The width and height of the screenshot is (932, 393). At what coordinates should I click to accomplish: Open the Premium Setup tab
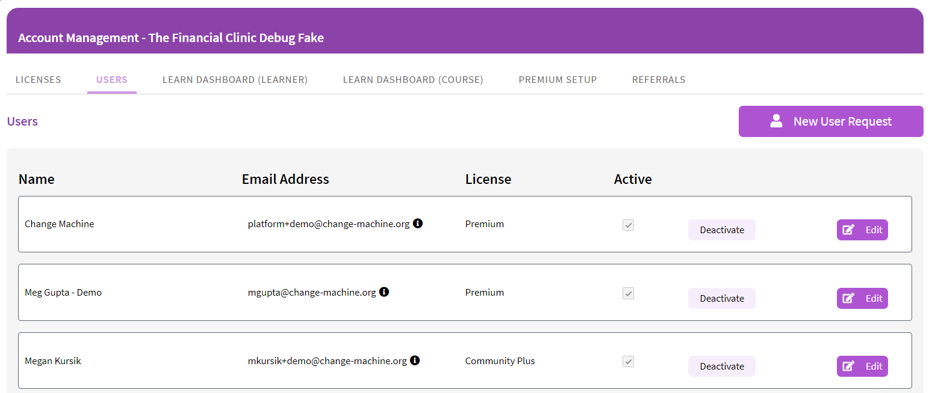(x=558, y=79)
